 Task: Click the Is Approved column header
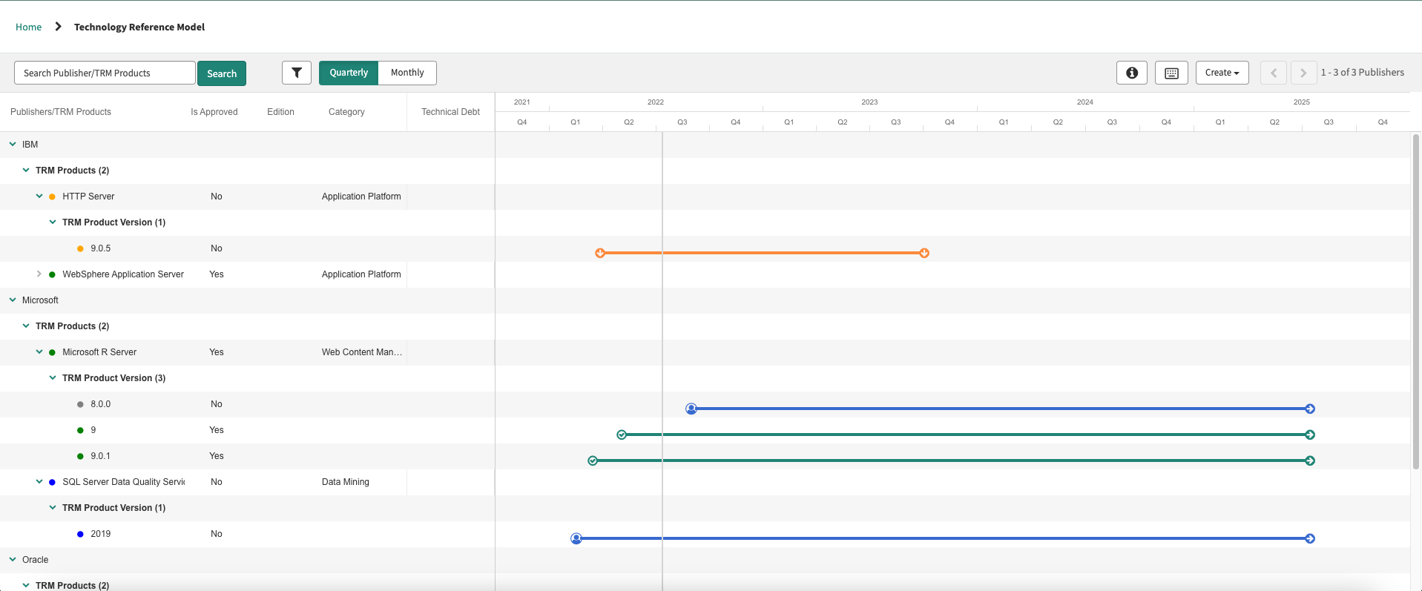[x=214, y=112]
